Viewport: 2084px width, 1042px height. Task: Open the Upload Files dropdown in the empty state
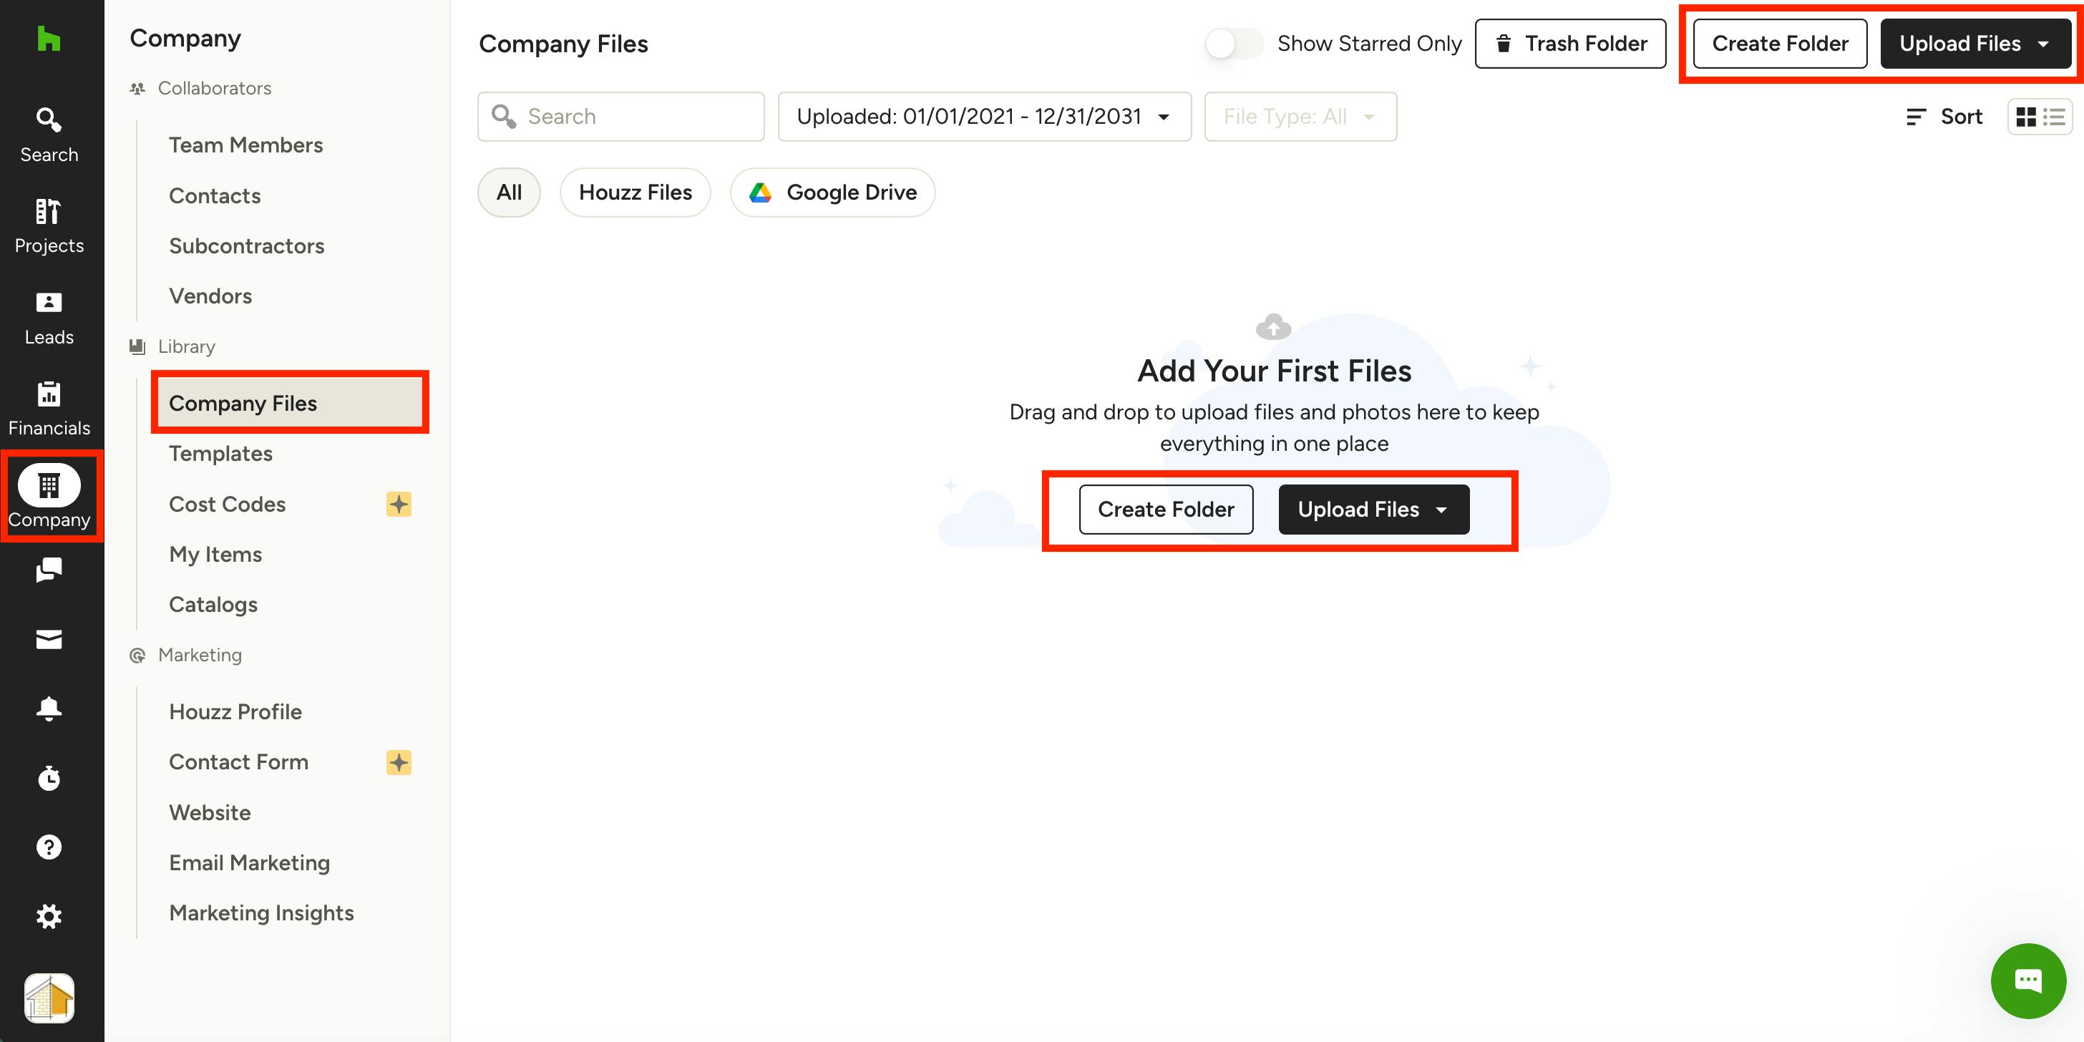(1373, 510)
